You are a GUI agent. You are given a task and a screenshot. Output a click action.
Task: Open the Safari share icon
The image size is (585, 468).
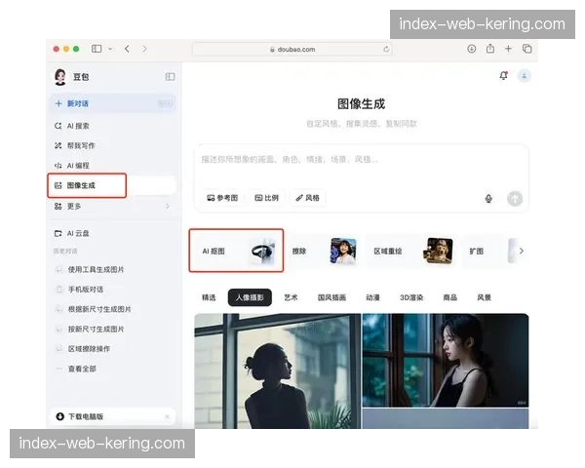click(x=490, y=49)
